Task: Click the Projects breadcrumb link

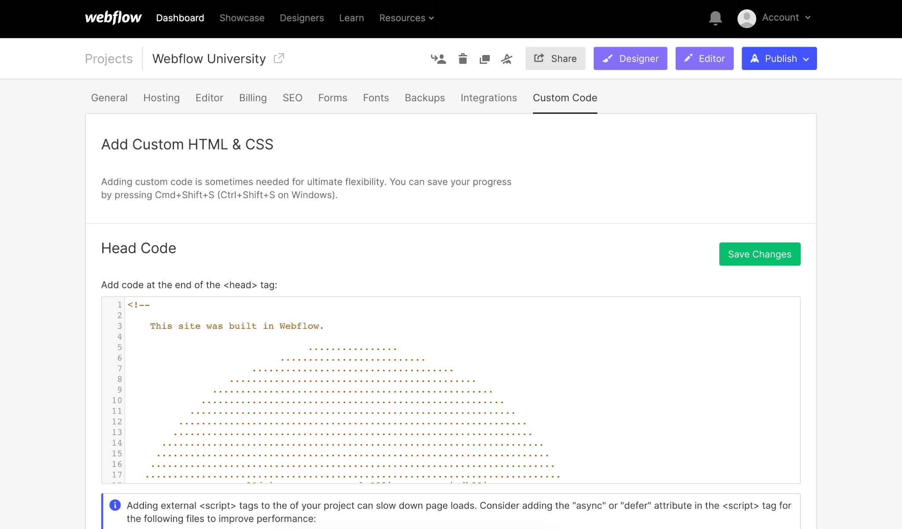Action: point(109,59)
